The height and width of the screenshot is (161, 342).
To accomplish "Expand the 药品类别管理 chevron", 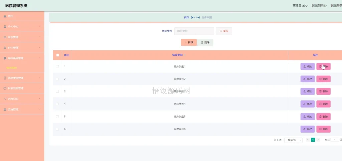I will pos(39,78).
